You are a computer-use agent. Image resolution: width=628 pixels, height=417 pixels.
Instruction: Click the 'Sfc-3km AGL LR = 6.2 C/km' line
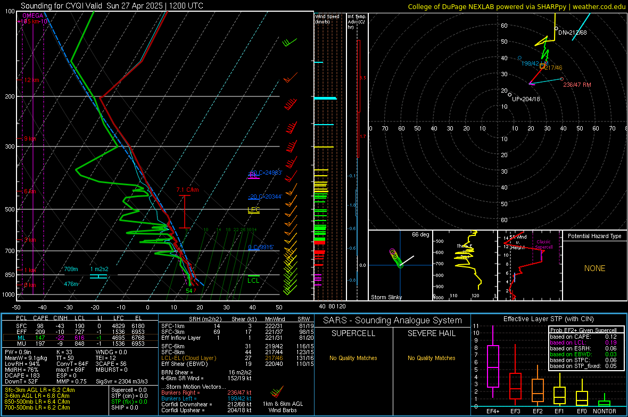(40, 390)
